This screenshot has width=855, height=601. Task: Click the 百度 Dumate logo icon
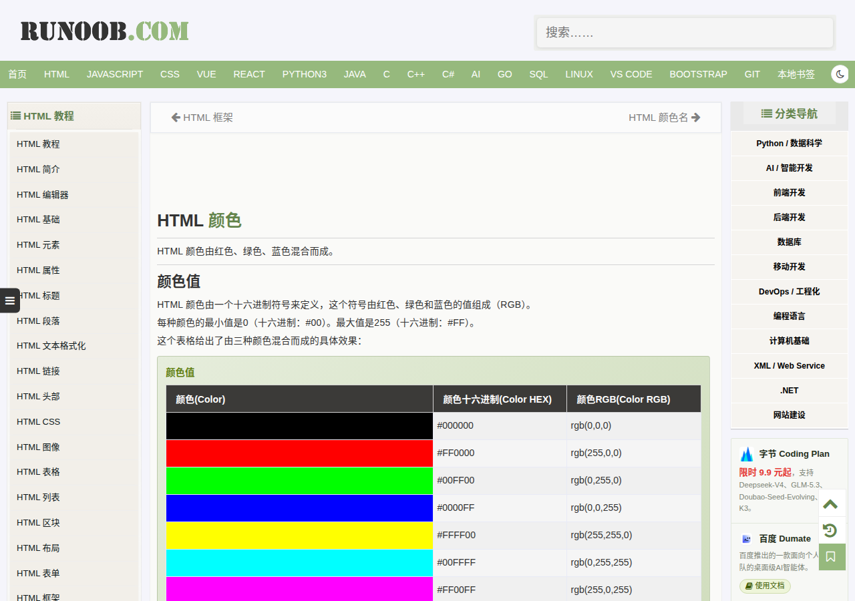pyautogui.click(x=747, y=539)
